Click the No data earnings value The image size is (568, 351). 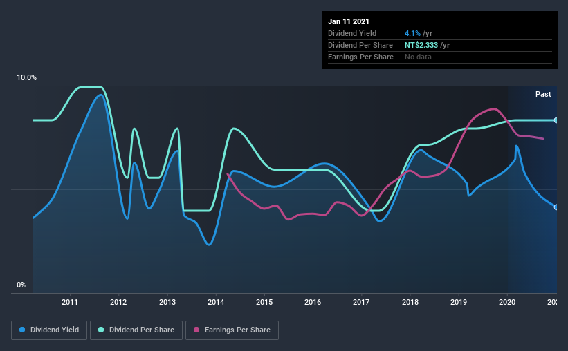click(418, 57)
